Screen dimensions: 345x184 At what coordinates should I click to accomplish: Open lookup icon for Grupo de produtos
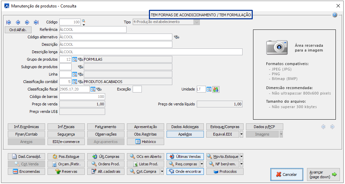pyautogui.click(x=75, y=59)
